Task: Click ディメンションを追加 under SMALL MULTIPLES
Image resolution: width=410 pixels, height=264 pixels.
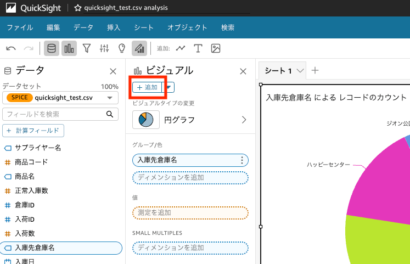Action: coord(190,248)
